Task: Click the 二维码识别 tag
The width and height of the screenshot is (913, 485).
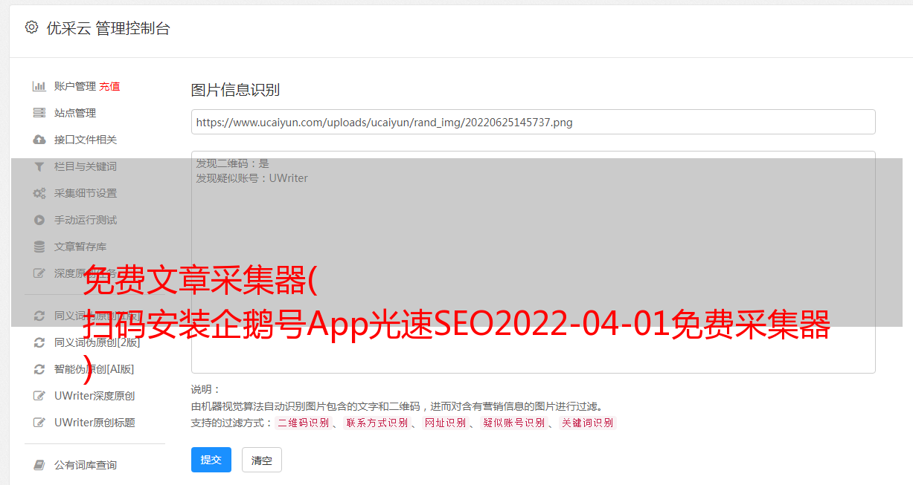Action: point(303,423)
